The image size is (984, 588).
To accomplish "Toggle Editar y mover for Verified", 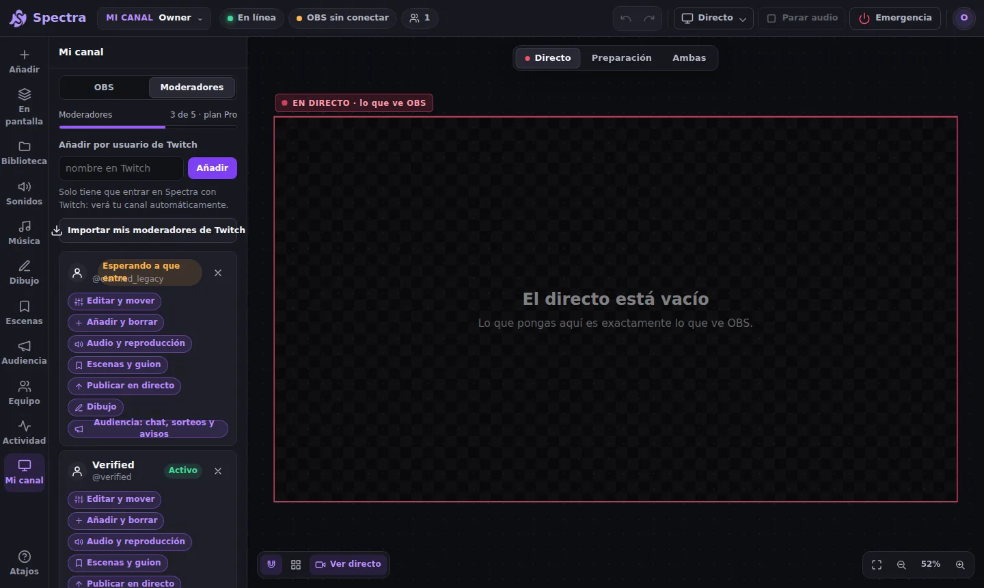I will click(114, 499).
